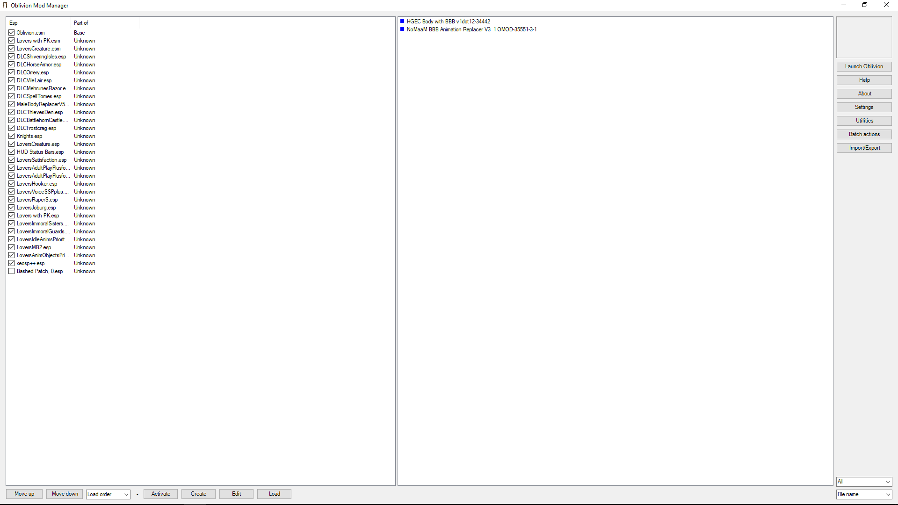Screen dimensions: 898x505
Task: Disable HUD Status Bars.esp
Action: tap(12, 152)
